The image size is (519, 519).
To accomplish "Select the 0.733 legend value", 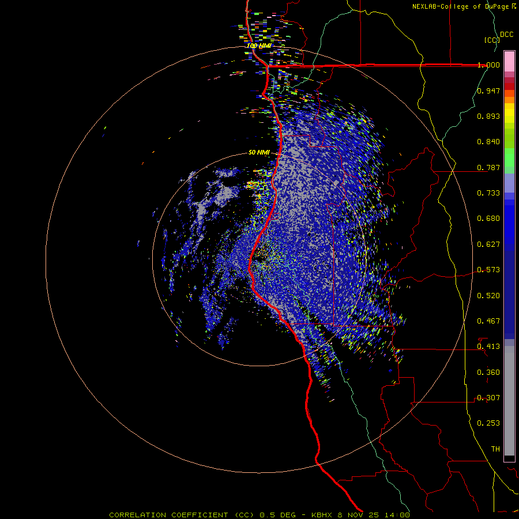I will tap(488, 193).
